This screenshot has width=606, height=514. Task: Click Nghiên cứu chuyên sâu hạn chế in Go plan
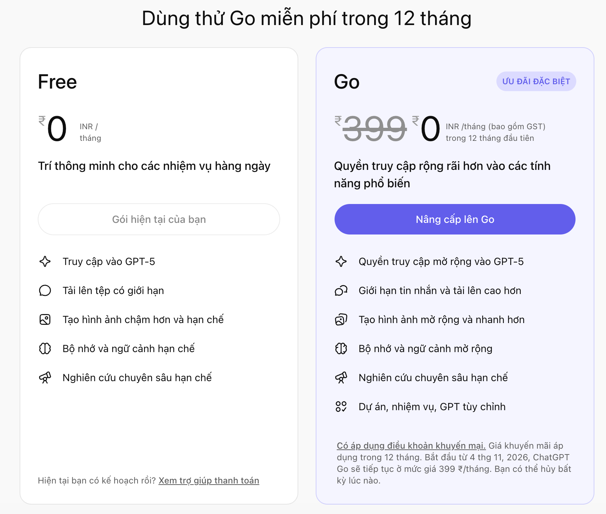433,378
